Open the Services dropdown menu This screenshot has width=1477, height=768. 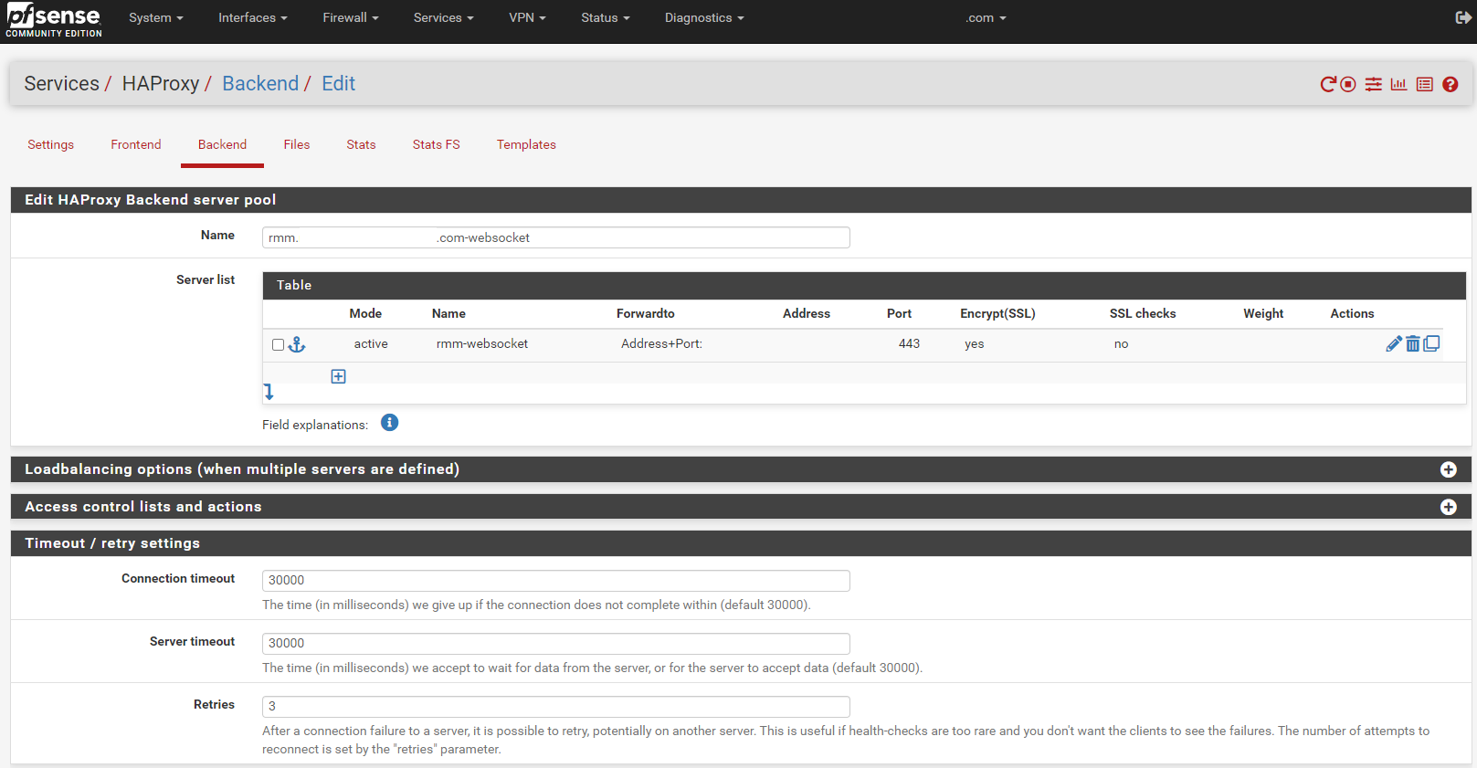[x=444, y=17]
